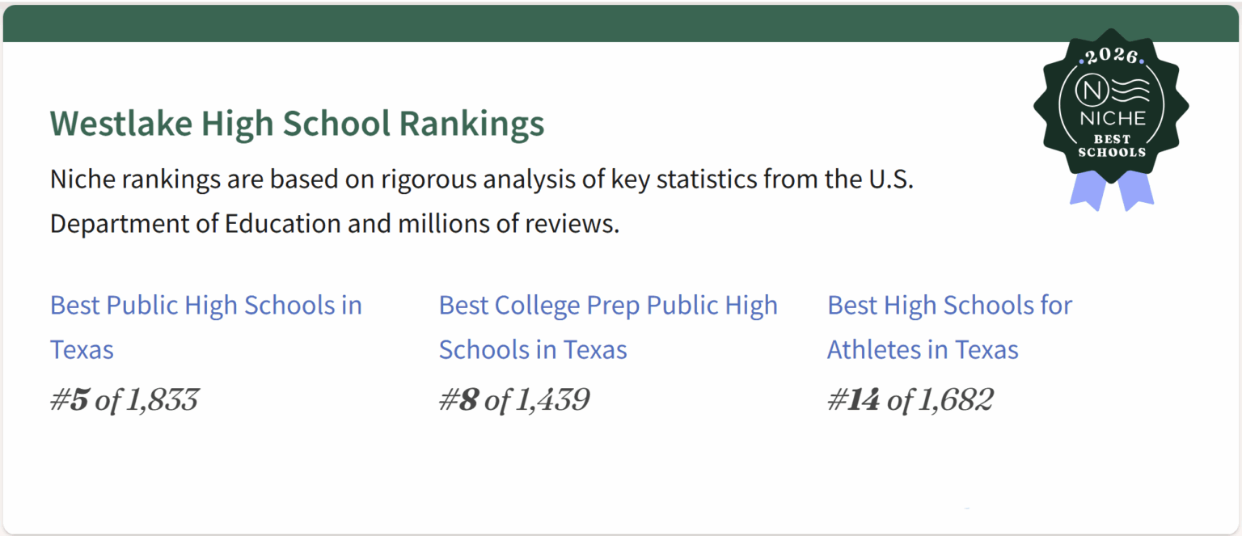Click the BEST SCHOOLS text on badge
The image size is (1242, 536).
click(x=1111, y=146)
